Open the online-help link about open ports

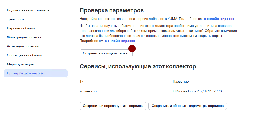pyautogui.click(x=120, y=41)
